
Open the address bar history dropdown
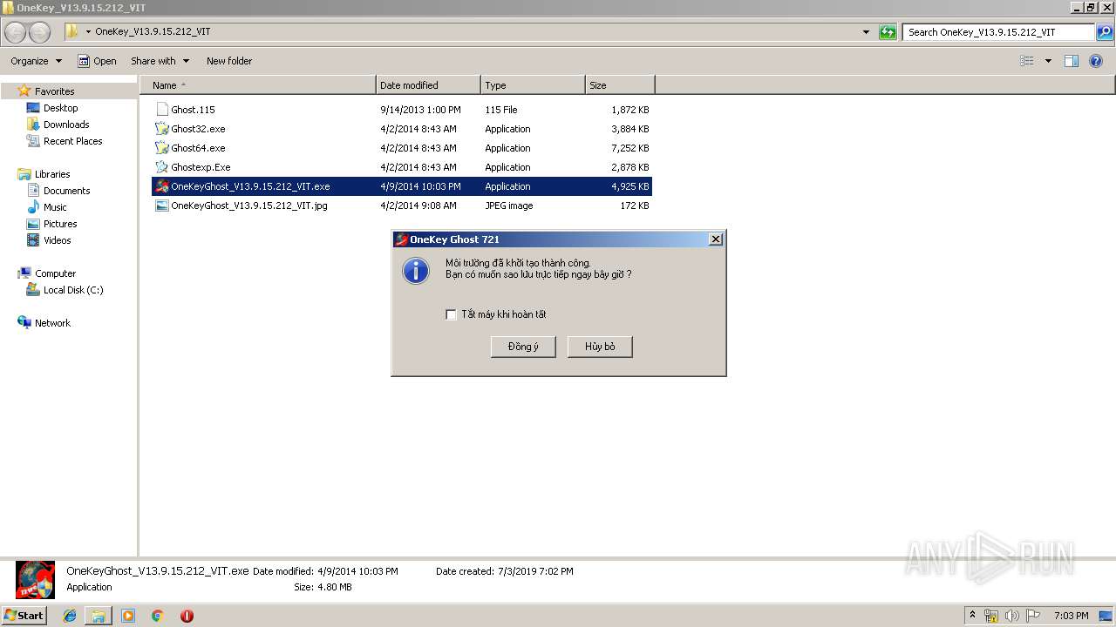pos(866,32)
